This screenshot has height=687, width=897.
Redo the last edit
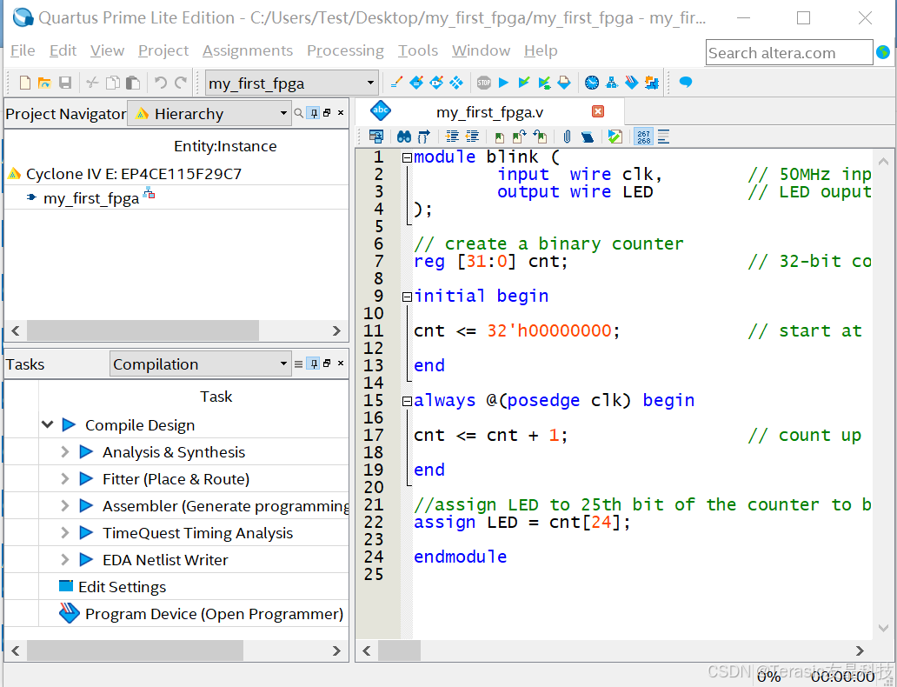coord(181,83)
